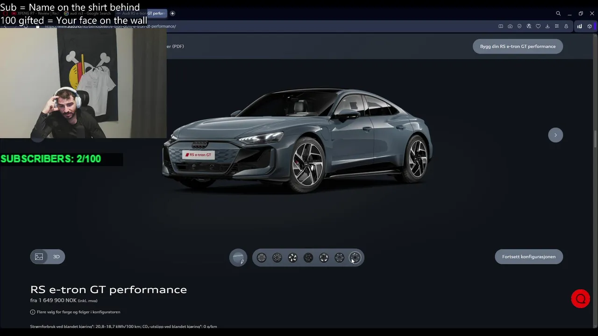Screen dimensions: 598x336
Task: Open the red chat assistant bubble
Action: [x=581, y=299]
